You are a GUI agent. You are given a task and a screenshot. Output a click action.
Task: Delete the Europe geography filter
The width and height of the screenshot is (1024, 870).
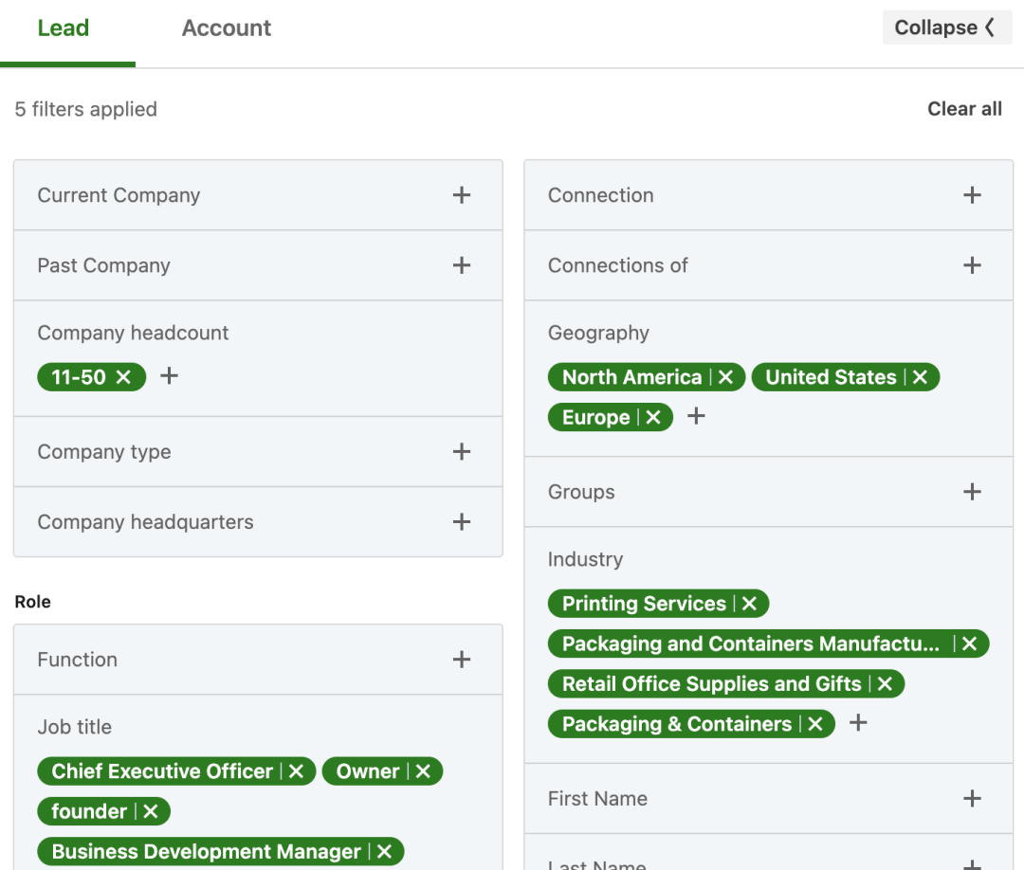click(x=653, y=418)
